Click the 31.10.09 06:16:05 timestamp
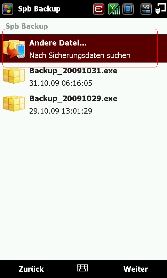167x278 pixels. (x=61, y=83)
